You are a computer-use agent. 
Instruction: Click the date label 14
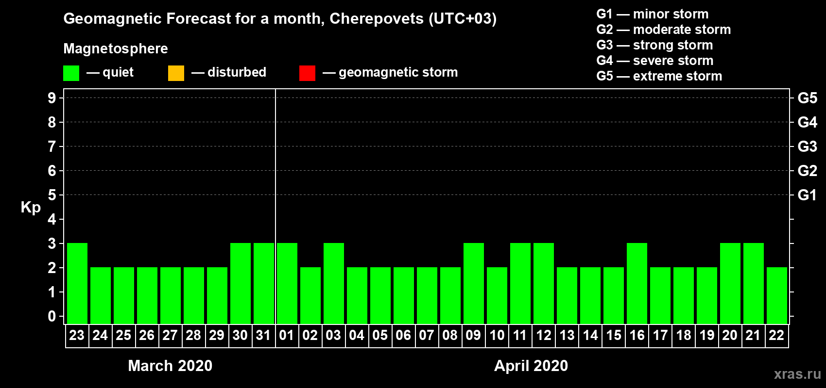click(x=590, y=335)
